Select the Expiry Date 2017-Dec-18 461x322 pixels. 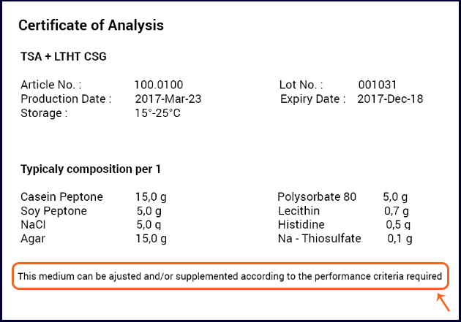click(390, 99)
